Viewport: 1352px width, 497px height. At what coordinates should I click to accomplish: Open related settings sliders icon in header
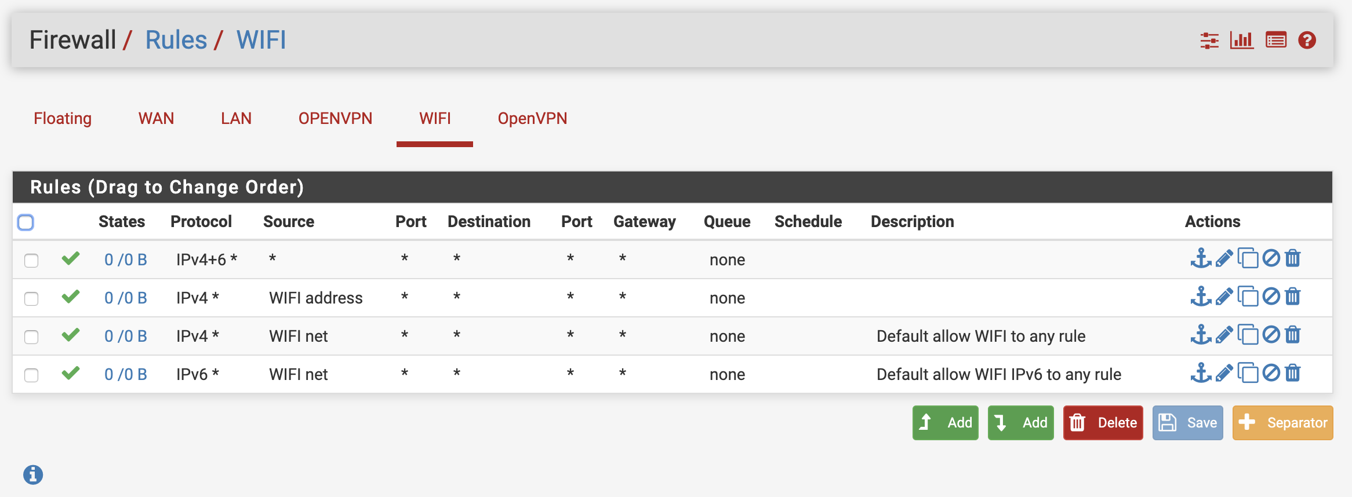pos(1209,41)
